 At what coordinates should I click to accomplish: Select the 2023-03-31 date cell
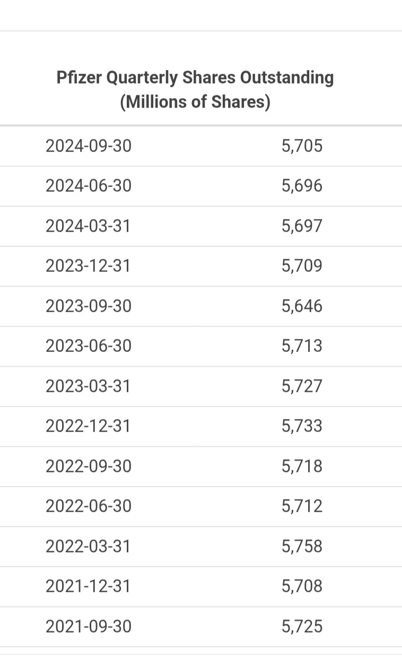pos(88,386)
